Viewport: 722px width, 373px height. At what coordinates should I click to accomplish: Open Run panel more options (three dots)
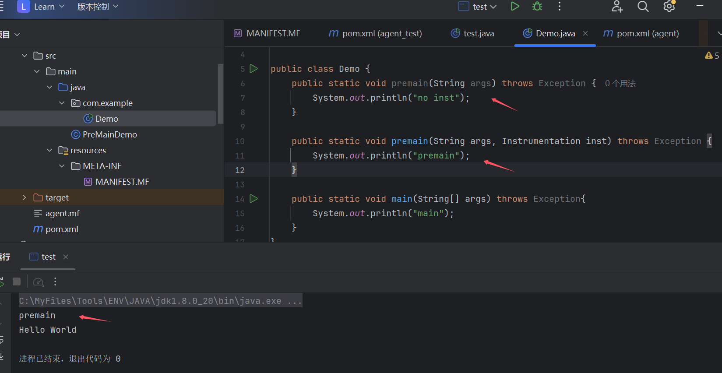tap(55, 282)
